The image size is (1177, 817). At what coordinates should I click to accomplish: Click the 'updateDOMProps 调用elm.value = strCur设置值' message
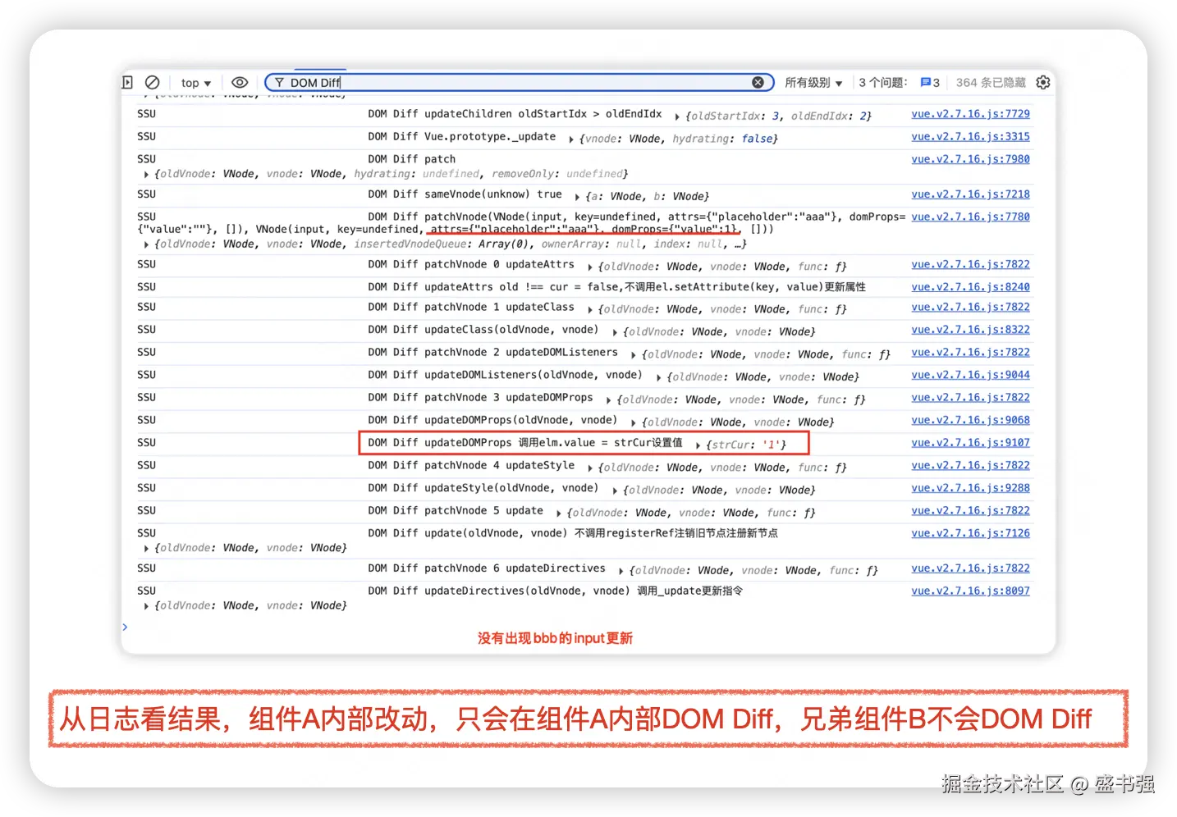click(x=525, y=443)
